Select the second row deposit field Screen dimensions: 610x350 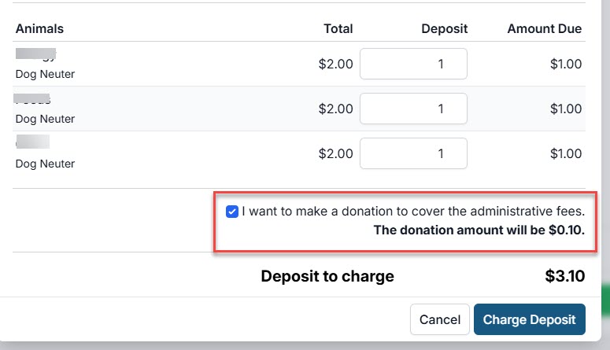pos(413,109)
